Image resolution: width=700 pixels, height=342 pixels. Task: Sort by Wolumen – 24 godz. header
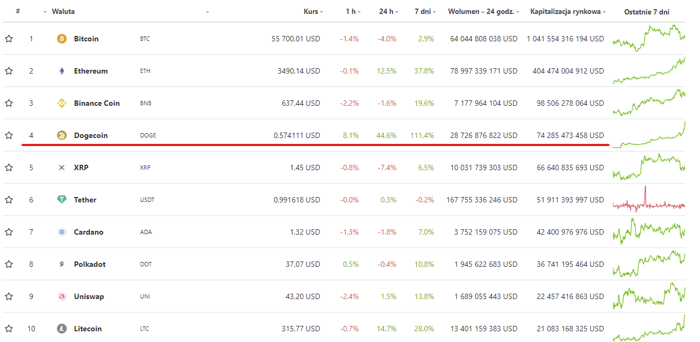[x=483, y=11]
